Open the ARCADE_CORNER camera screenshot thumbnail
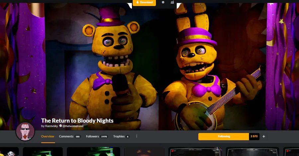This screenshot has width=299, height=156. click(x=195, y=152)
